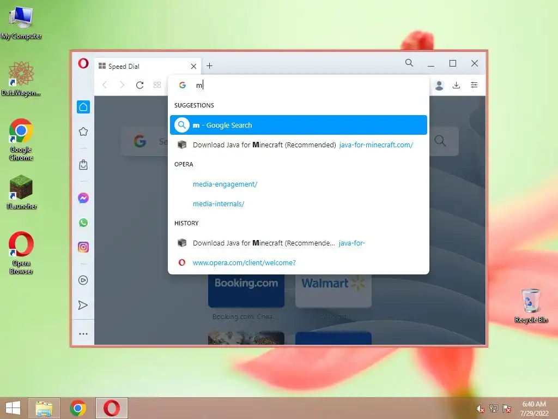The image size is (558, 419).
Task: Open the sidebar Player icon
Action: point(83,280)
